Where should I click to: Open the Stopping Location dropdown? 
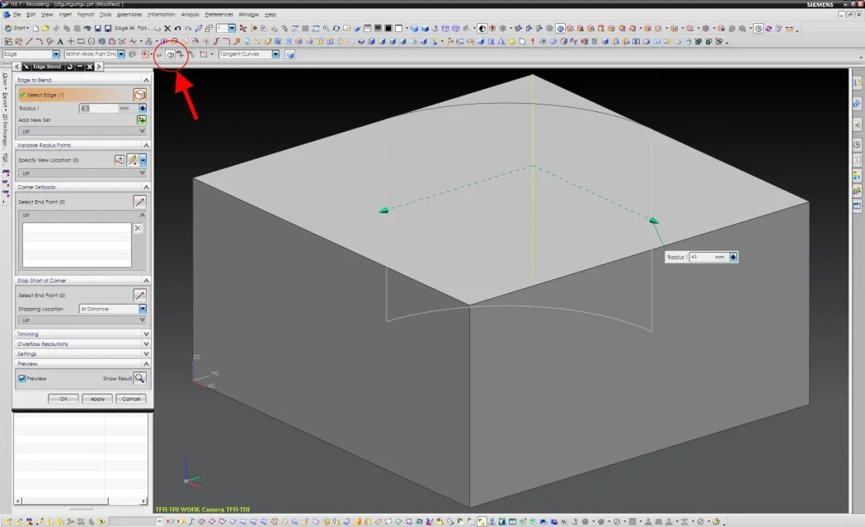[x=142, y=310]
